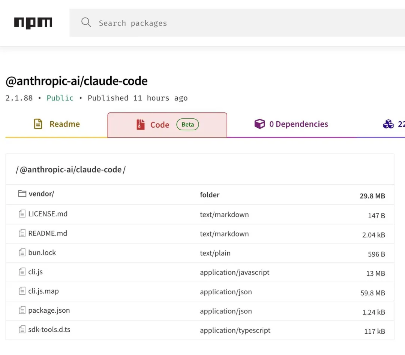Click the vendor folder icon
The height and width of the screenshot is (355, 405).
click(x=22, y=194)
